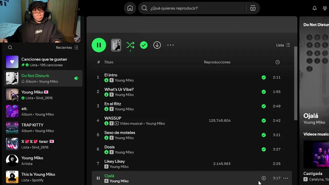Screen dimensions: 329x185
Task: Search in your library magnifier icon
Action: [10, 48]
